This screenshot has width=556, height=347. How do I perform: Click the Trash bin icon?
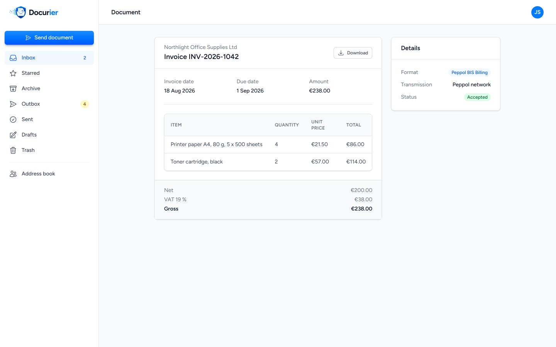(13, 150)
